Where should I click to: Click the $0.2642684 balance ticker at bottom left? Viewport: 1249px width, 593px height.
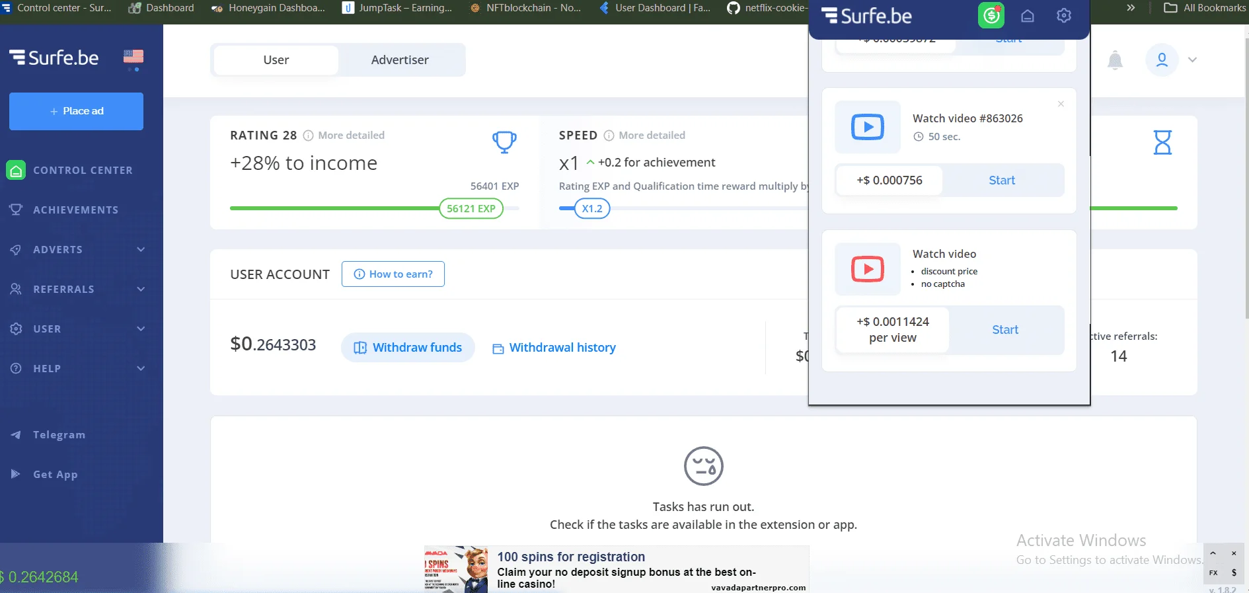click(40, 577)
